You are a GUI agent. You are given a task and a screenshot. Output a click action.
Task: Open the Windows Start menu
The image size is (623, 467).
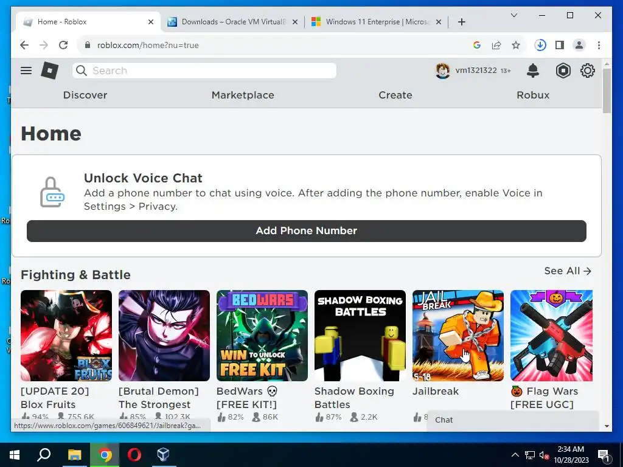pyautogui.click(x=15, y=455)
